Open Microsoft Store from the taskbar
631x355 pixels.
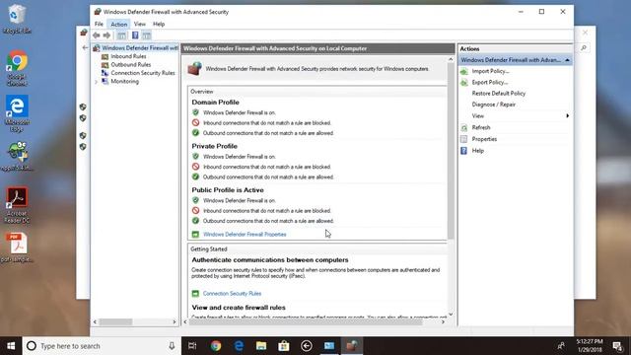click(x=284, y=346)
